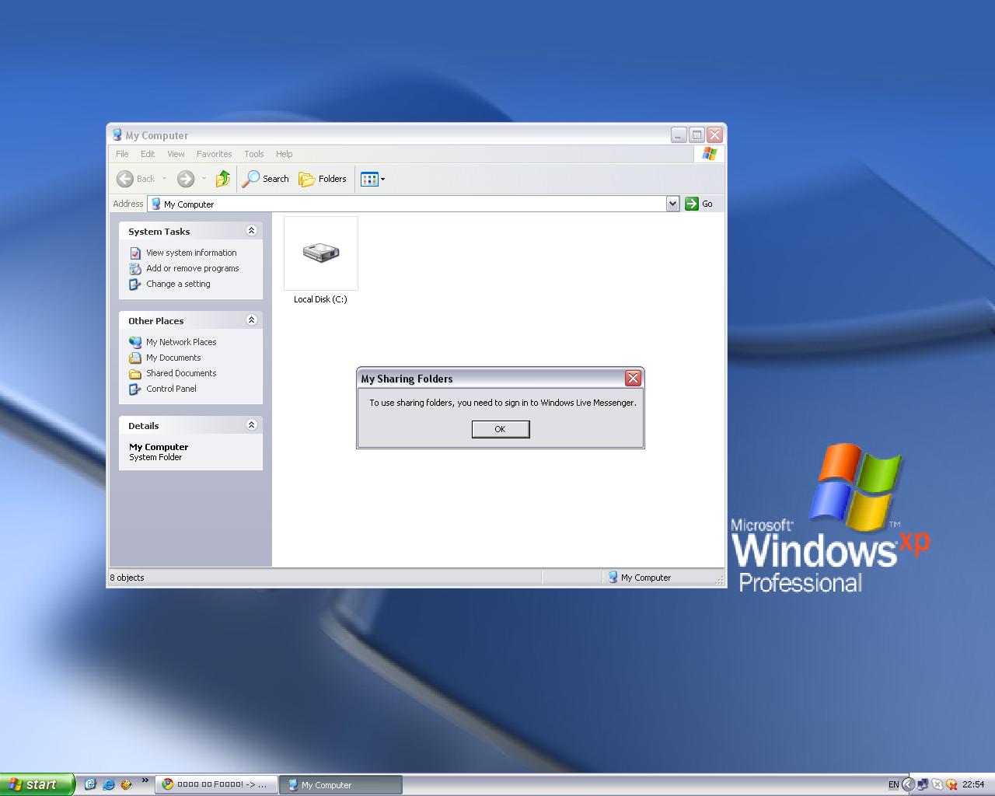Viewport: 995px width, 796px height.
Task: Click the Start button on taskbar
Action: (x=37, y=784)
